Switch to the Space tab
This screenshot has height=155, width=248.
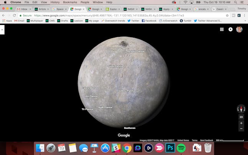60,9
